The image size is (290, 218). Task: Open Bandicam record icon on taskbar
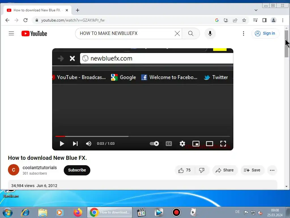176,212
